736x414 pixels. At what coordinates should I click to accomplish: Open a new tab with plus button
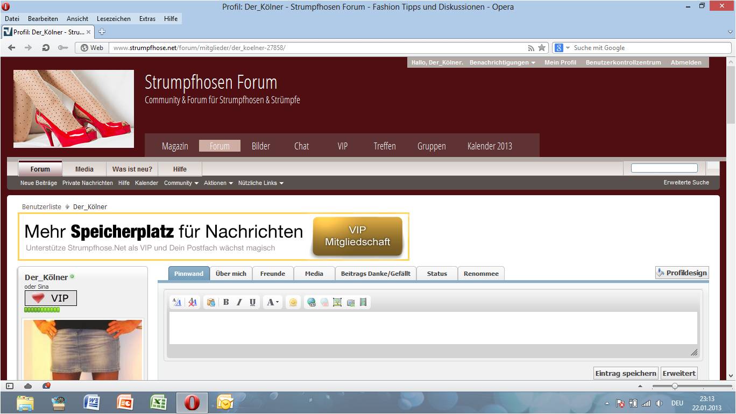click(x=102, y=32)
